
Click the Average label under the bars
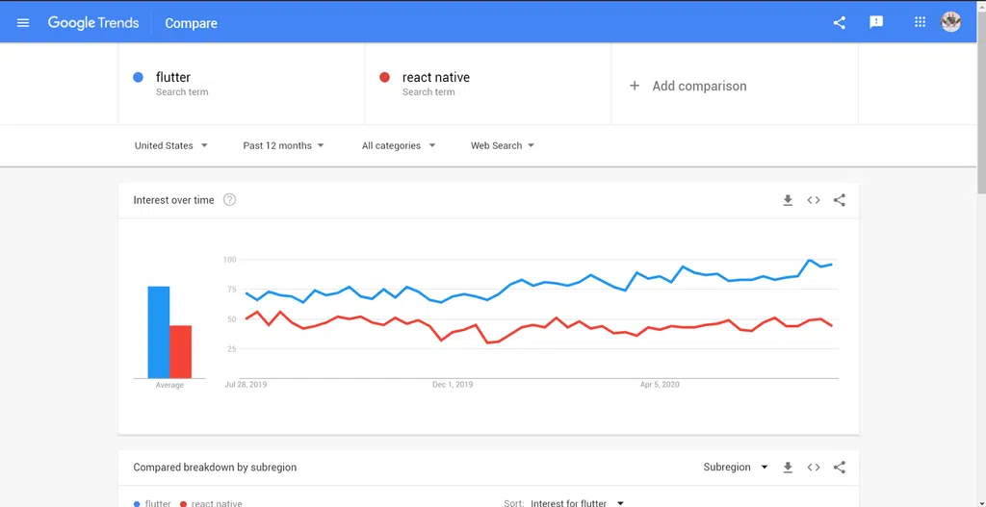169,385
